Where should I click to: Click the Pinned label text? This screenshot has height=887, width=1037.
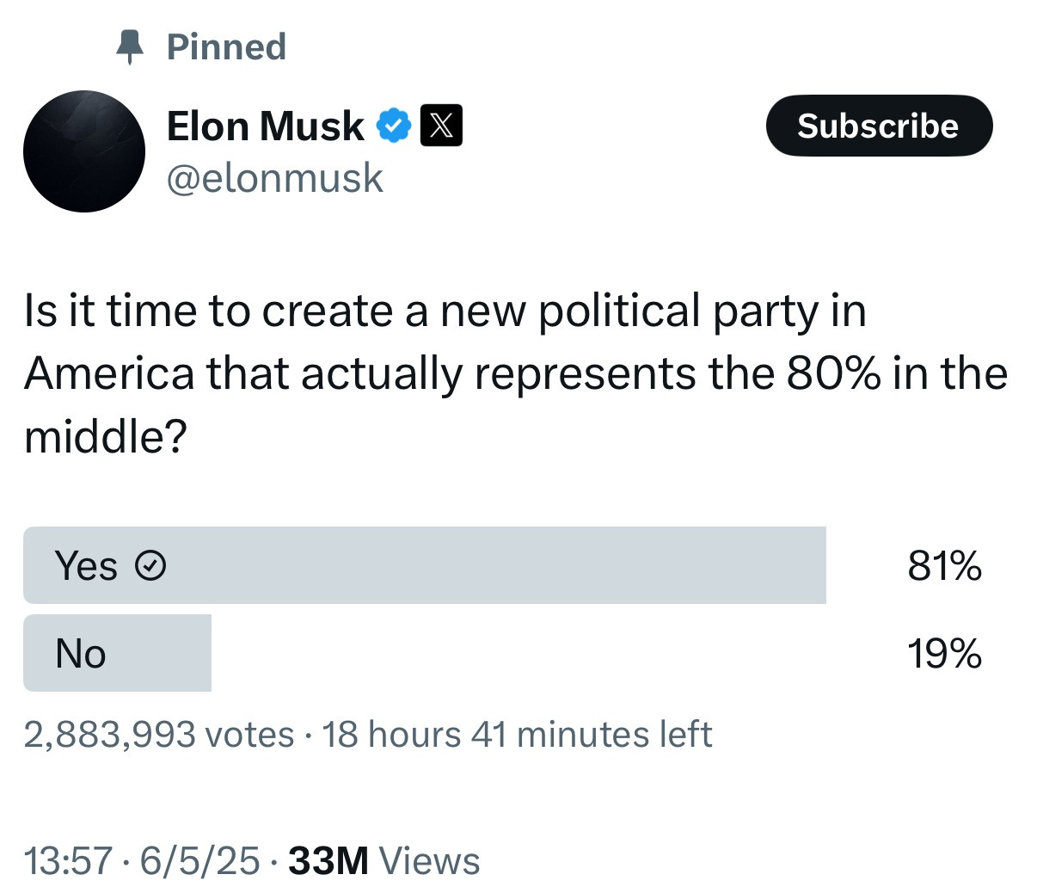(x=226, y=47)
